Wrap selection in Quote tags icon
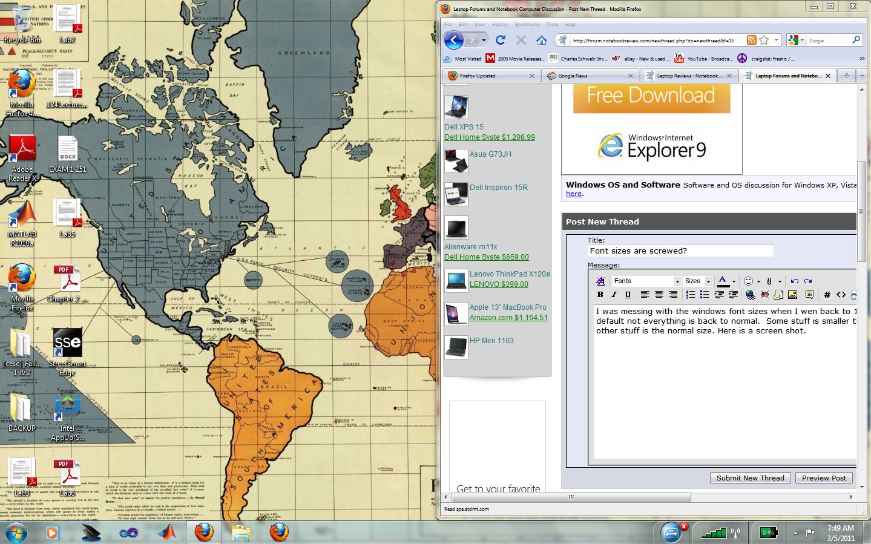 pos(809,295)
